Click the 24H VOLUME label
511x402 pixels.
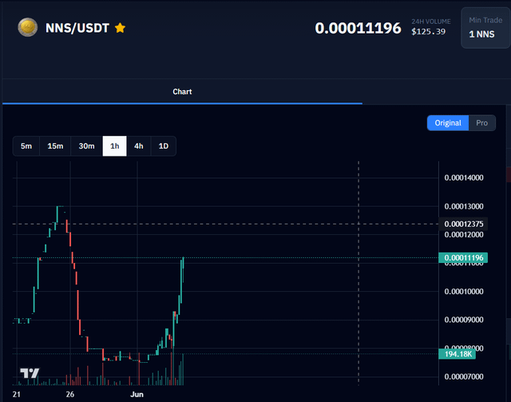(x=431, y=22)
